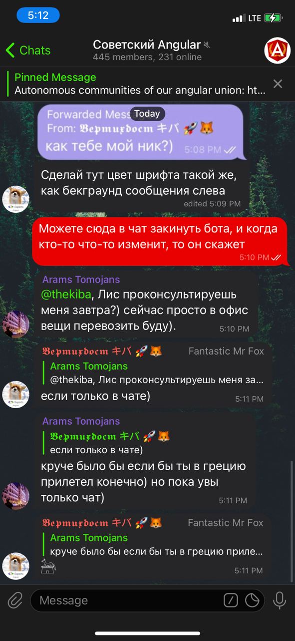Open the forwarded message purple bubble
The width and height of the screenshot is (295, 641).
[x=143, y=131]
